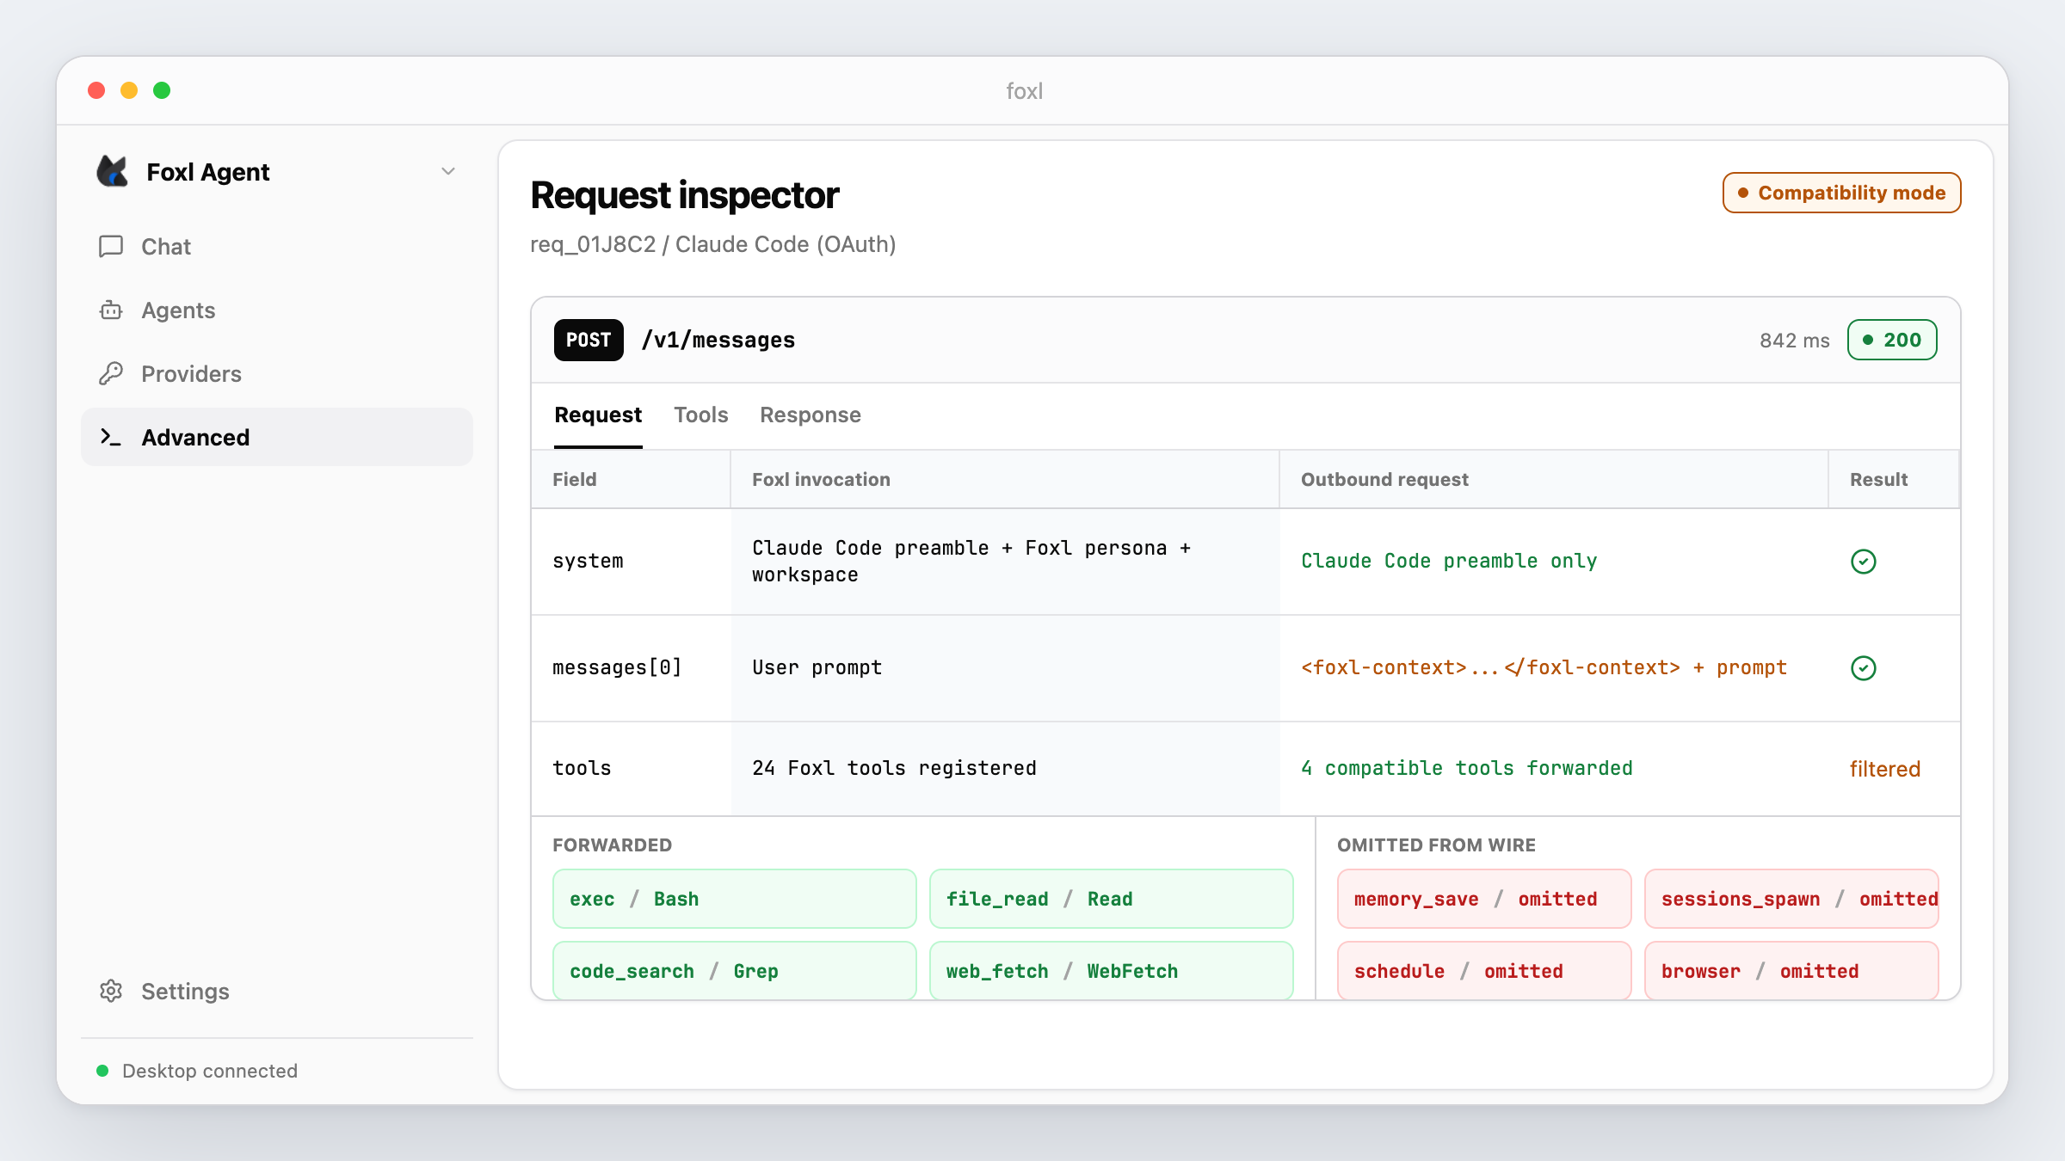Click the memory_save omitted tool chip
Image resolution: width=2065 pixels, height=1161 pixels.
pos(1484,899)
